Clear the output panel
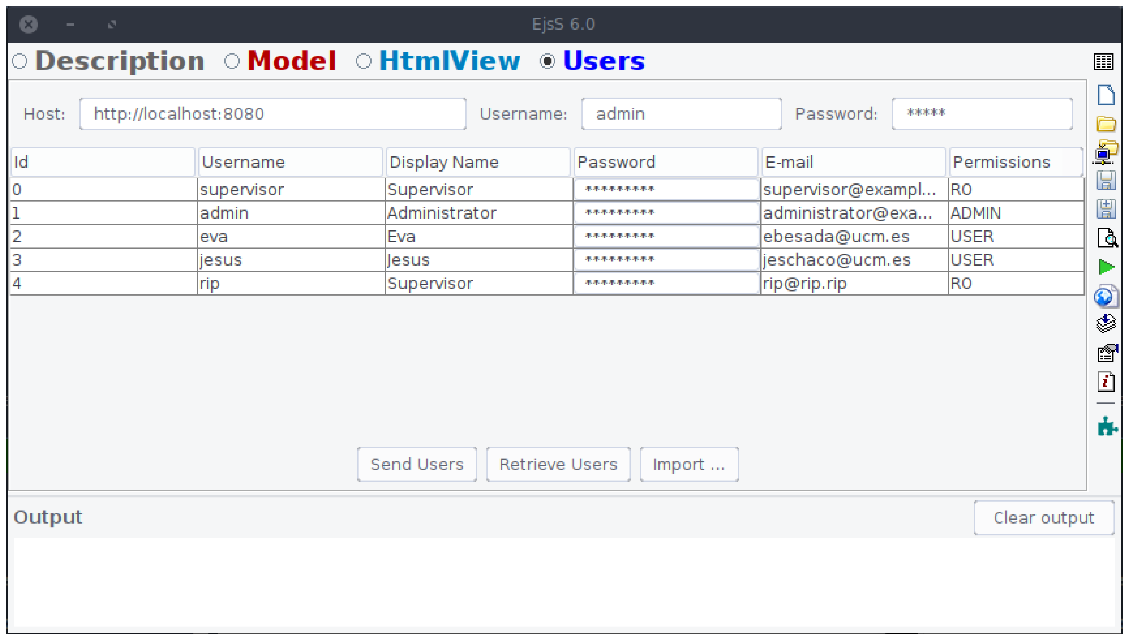This screenshot has height=643, width=1129. point(1043,518)
